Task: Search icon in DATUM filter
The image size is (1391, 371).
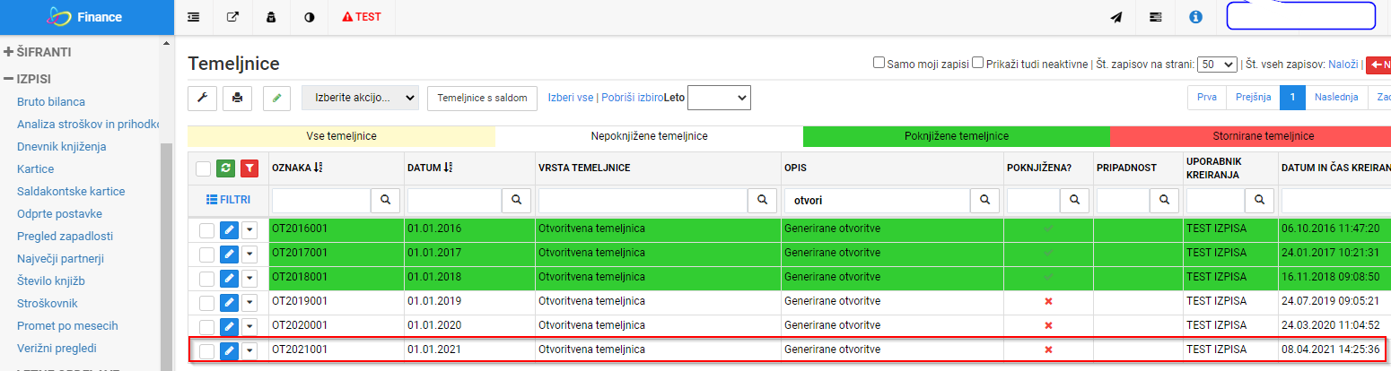Action: [517, 201]
